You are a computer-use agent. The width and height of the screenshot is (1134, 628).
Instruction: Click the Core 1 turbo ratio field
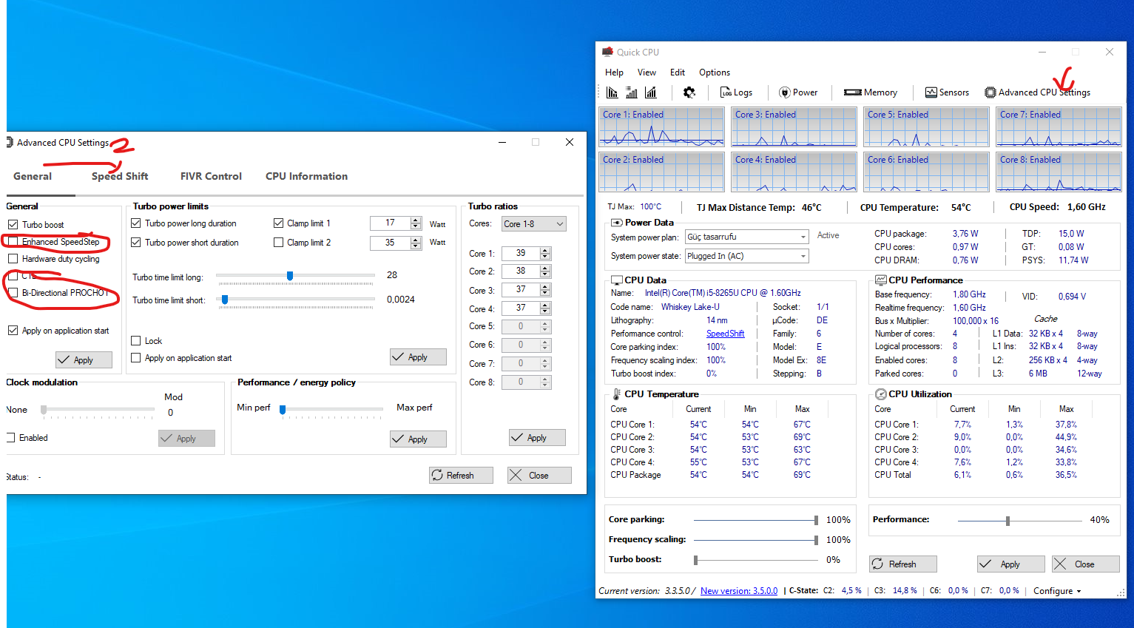click(521, 253)
